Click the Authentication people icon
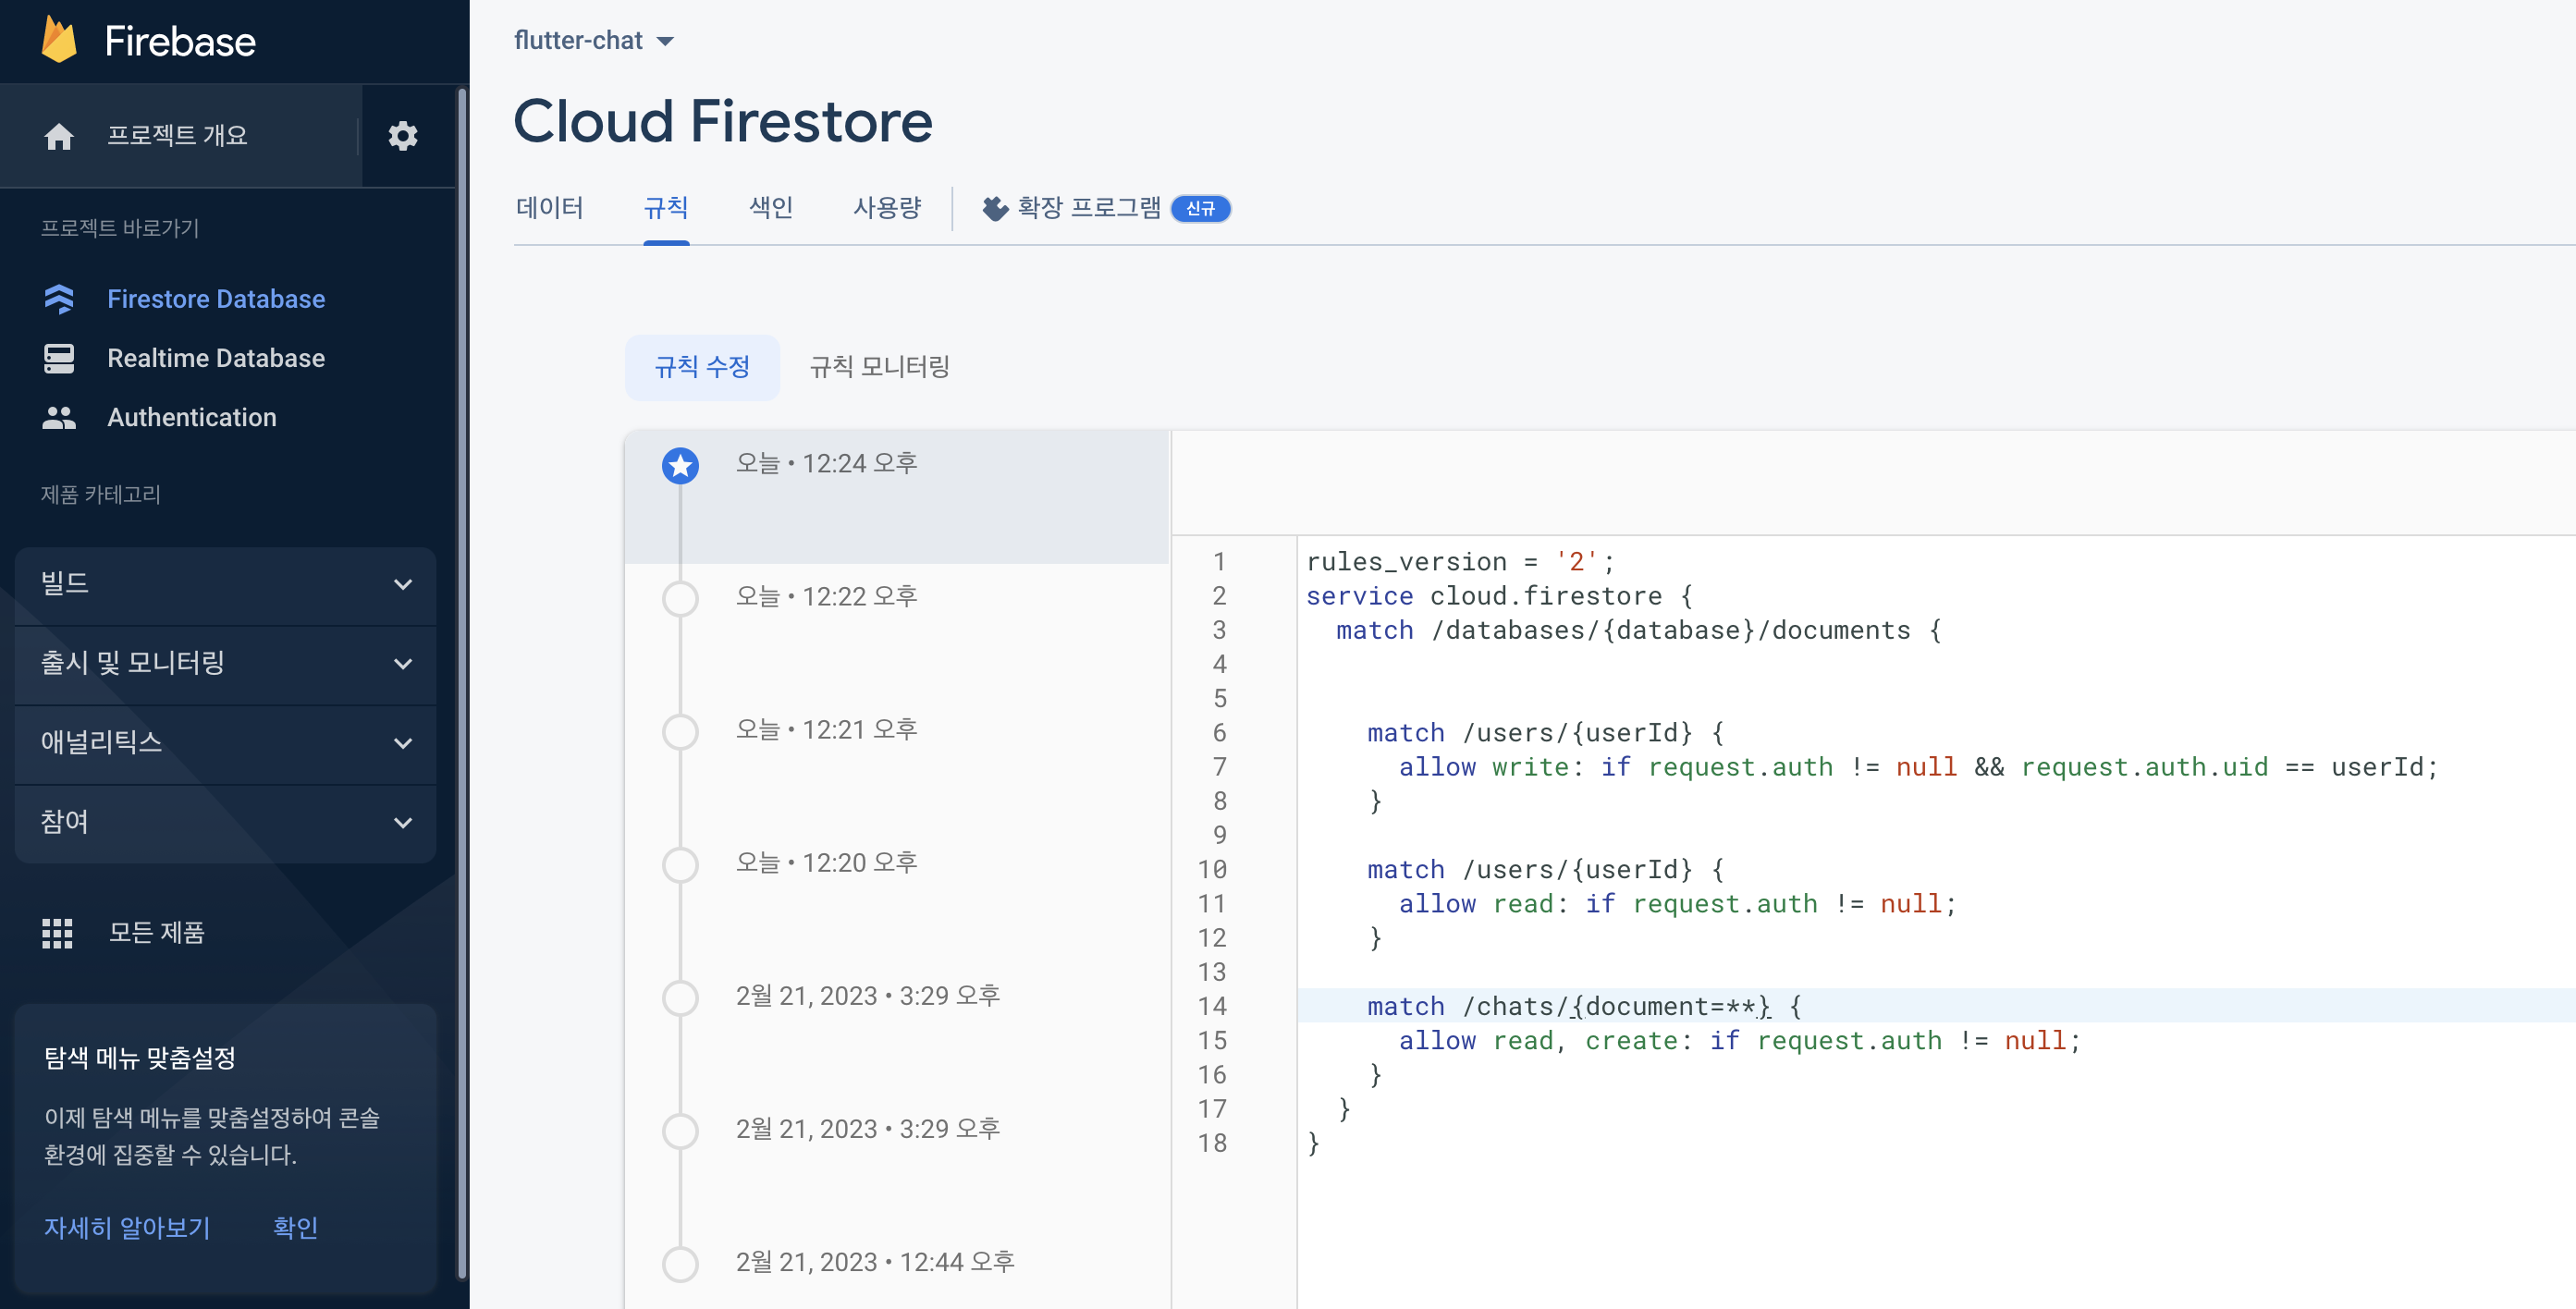 tap(59, 417)
